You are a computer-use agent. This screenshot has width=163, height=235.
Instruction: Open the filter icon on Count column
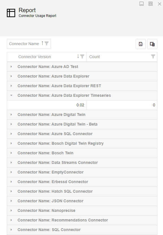coord(153,56)
